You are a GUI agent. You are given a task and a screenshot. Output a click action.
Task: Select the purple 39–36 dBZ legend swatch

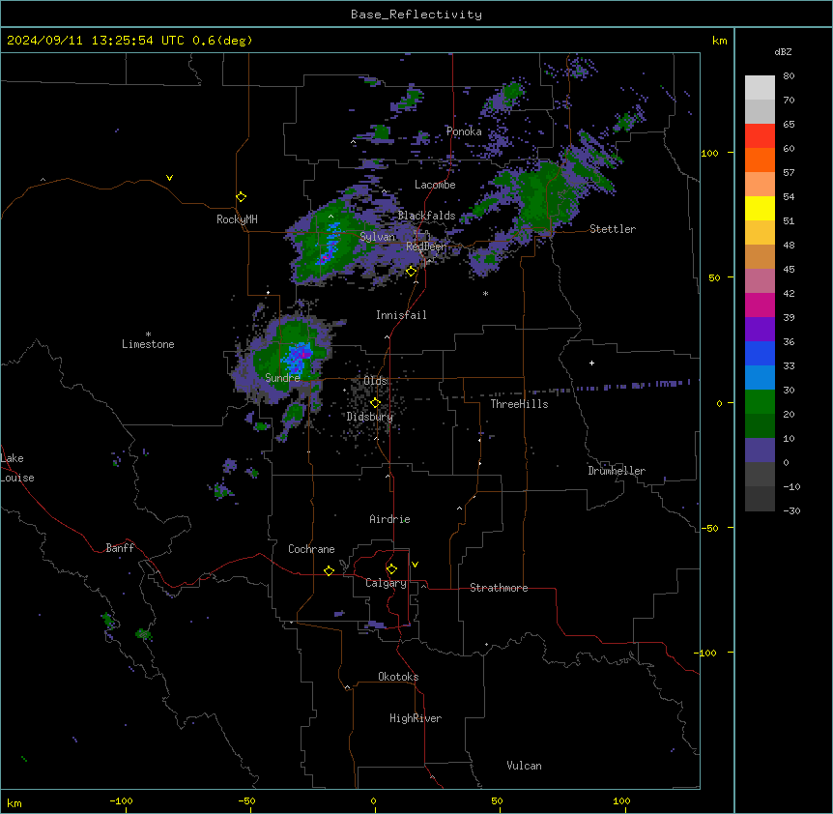pos(760,330)
